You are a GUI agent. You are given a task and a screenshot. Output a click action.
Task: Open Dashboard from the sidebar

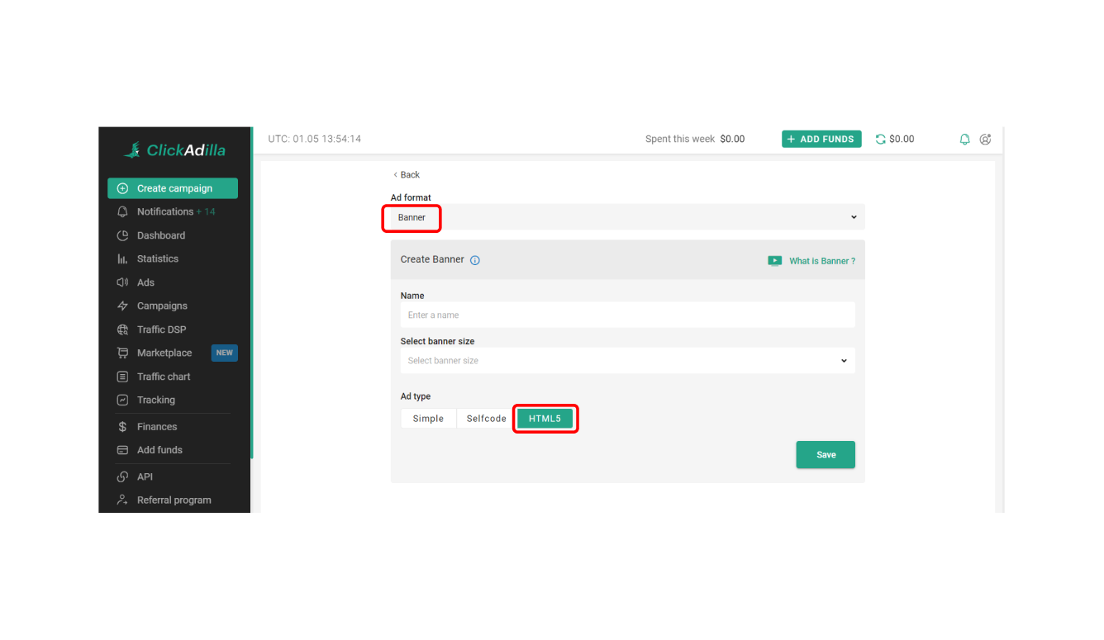(x=160, y=235)
